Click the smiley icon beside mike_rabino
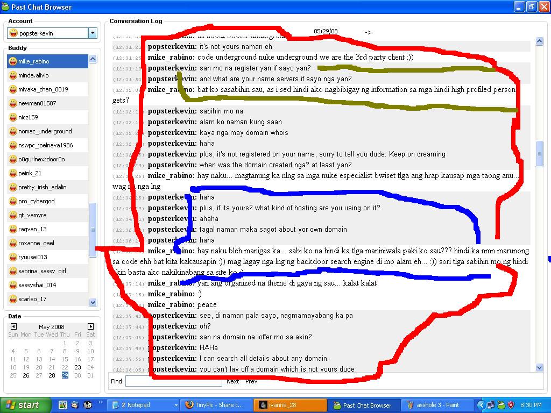Viewport: 551px width, 413px height. pyautogui.click(x=13, y=61)
